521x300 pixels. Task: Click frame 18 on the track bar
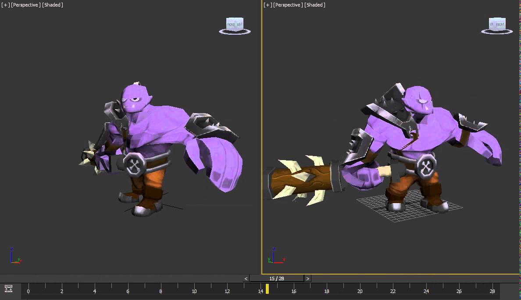click(x=327, y=291)
